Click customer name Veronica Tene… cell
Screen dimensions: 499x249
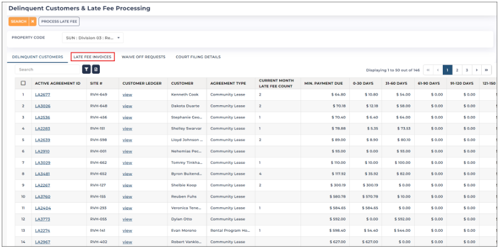coord(186,208)
